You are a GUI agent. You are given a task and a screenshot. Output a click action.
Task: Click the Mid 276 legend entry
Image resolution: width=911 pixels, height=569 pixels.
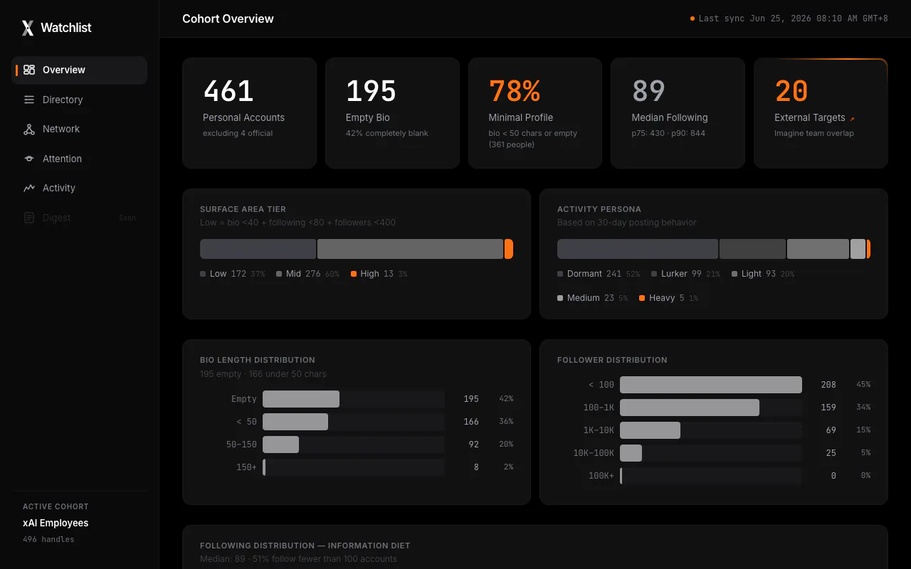tap(307, 274)
